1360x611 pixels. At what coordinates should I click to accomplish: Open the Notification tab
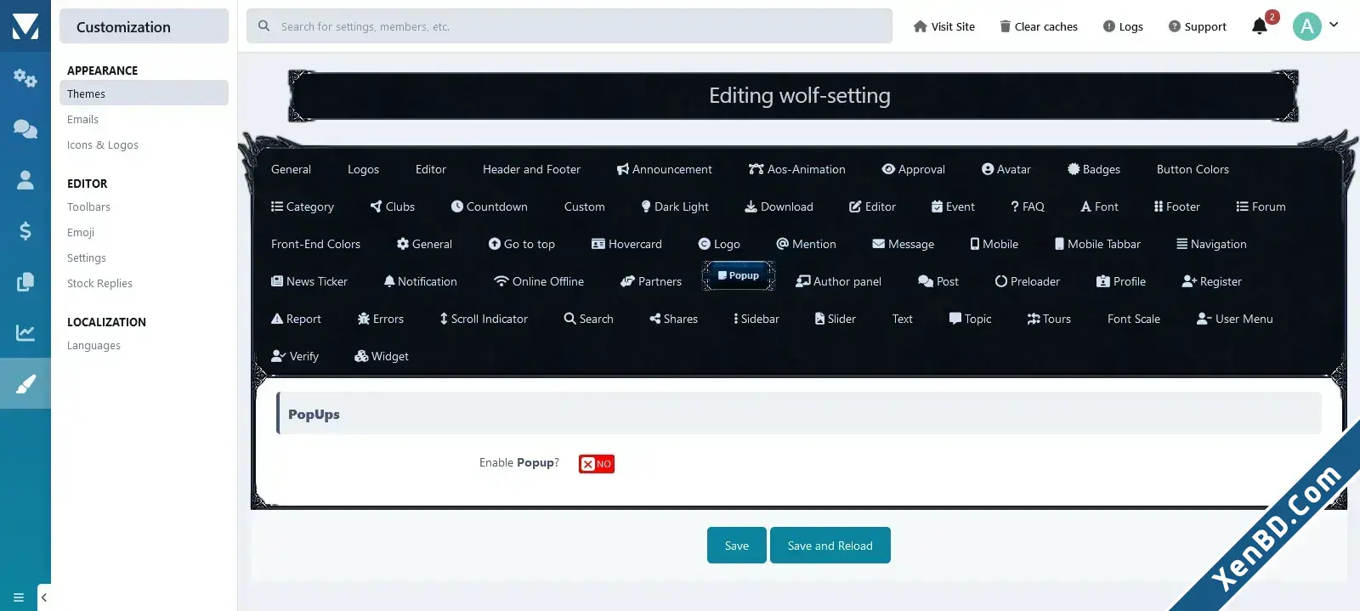[420, 281]
